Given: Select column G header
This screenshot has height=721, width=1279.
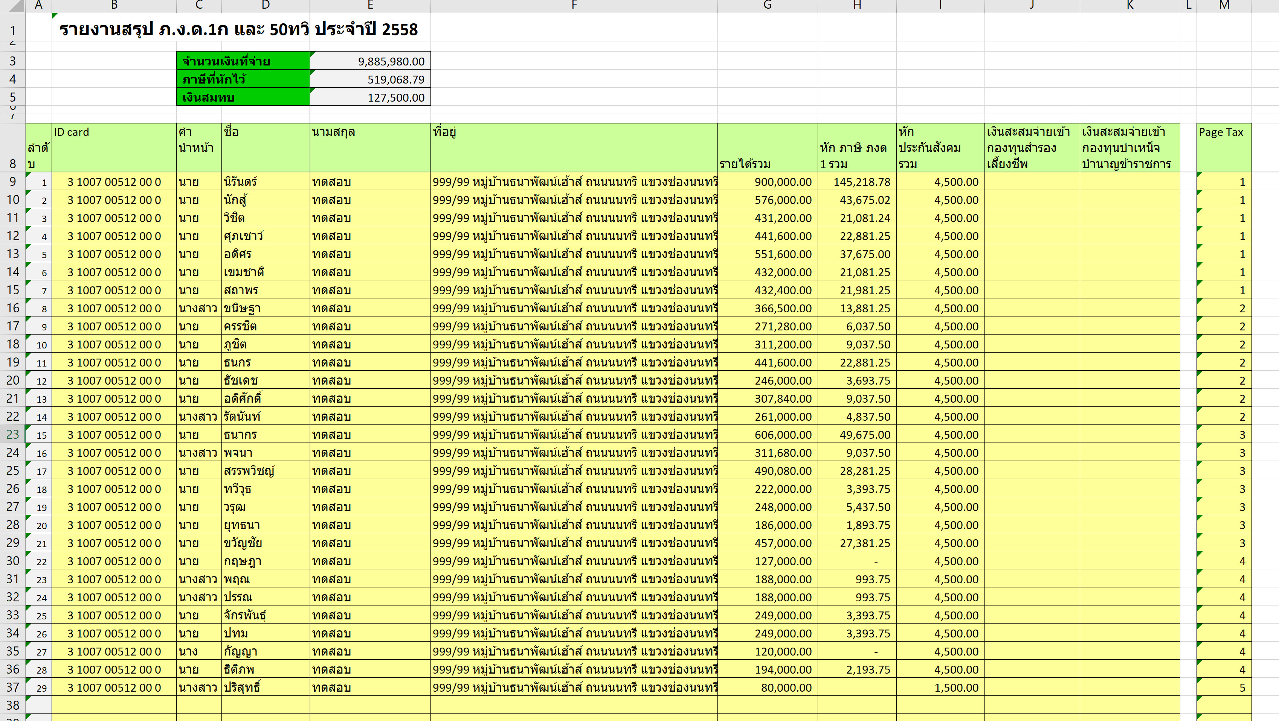Looking at the screenshot, I should pos(767,6).
